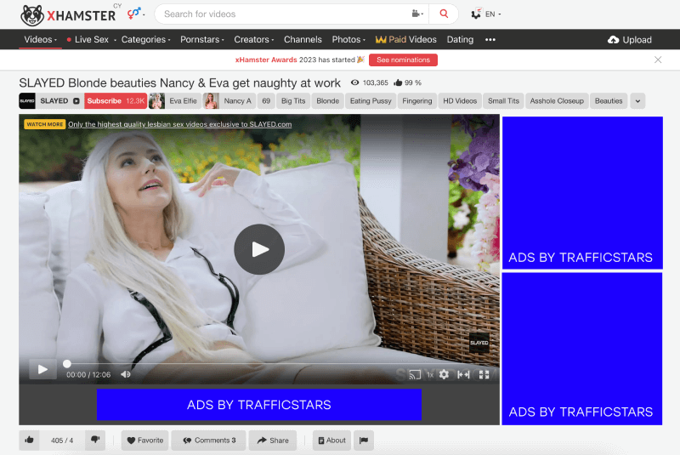Viewport: 680px width, 455px height.
Task: Click the thumbs down dislike button
Action: click(x=95, y=440)
